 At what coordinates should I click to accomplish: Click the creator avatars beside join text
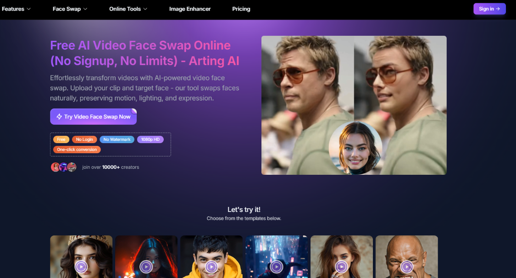click(x=63, y=167)
